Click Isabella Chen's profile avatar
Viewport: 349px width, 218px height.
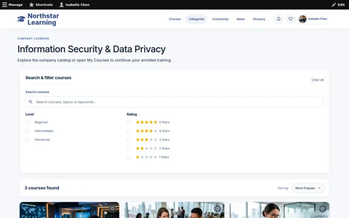303,19
